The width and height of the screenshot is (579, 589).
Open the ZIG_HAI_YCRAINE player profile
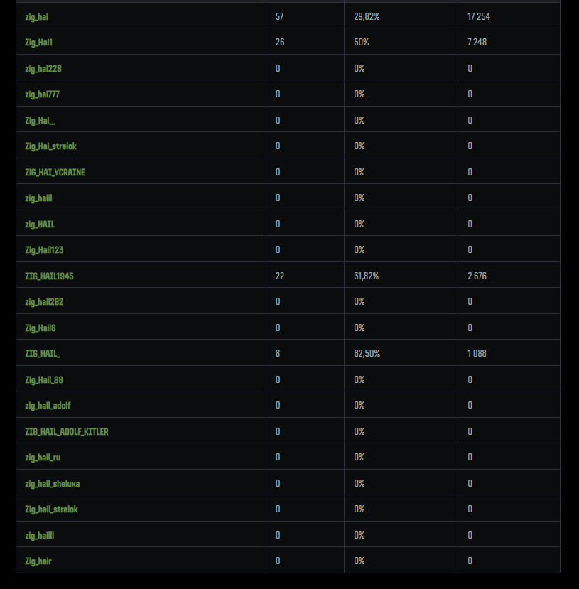[55, 172]
